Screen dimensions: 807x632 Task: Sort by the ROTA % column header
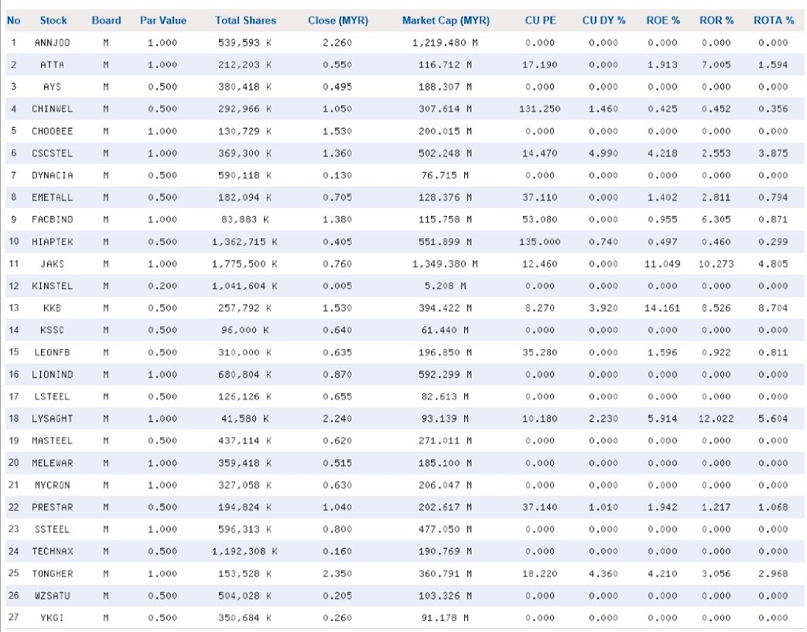774,20
